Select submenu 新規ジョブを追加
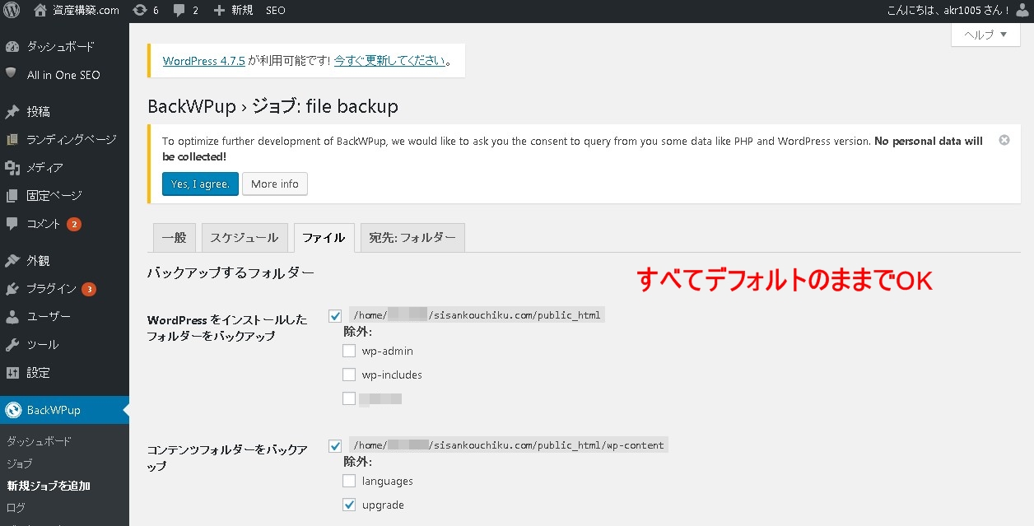 (x=49, y=486)
